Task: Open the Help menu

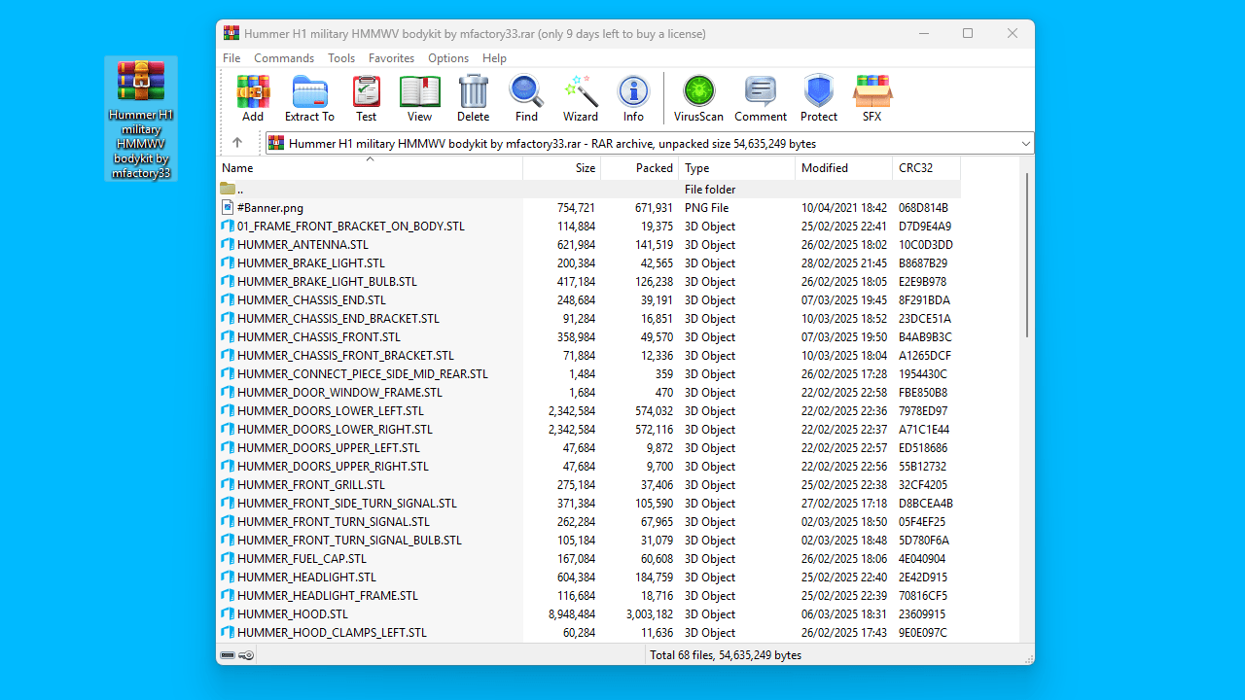Action: [494, 58]
